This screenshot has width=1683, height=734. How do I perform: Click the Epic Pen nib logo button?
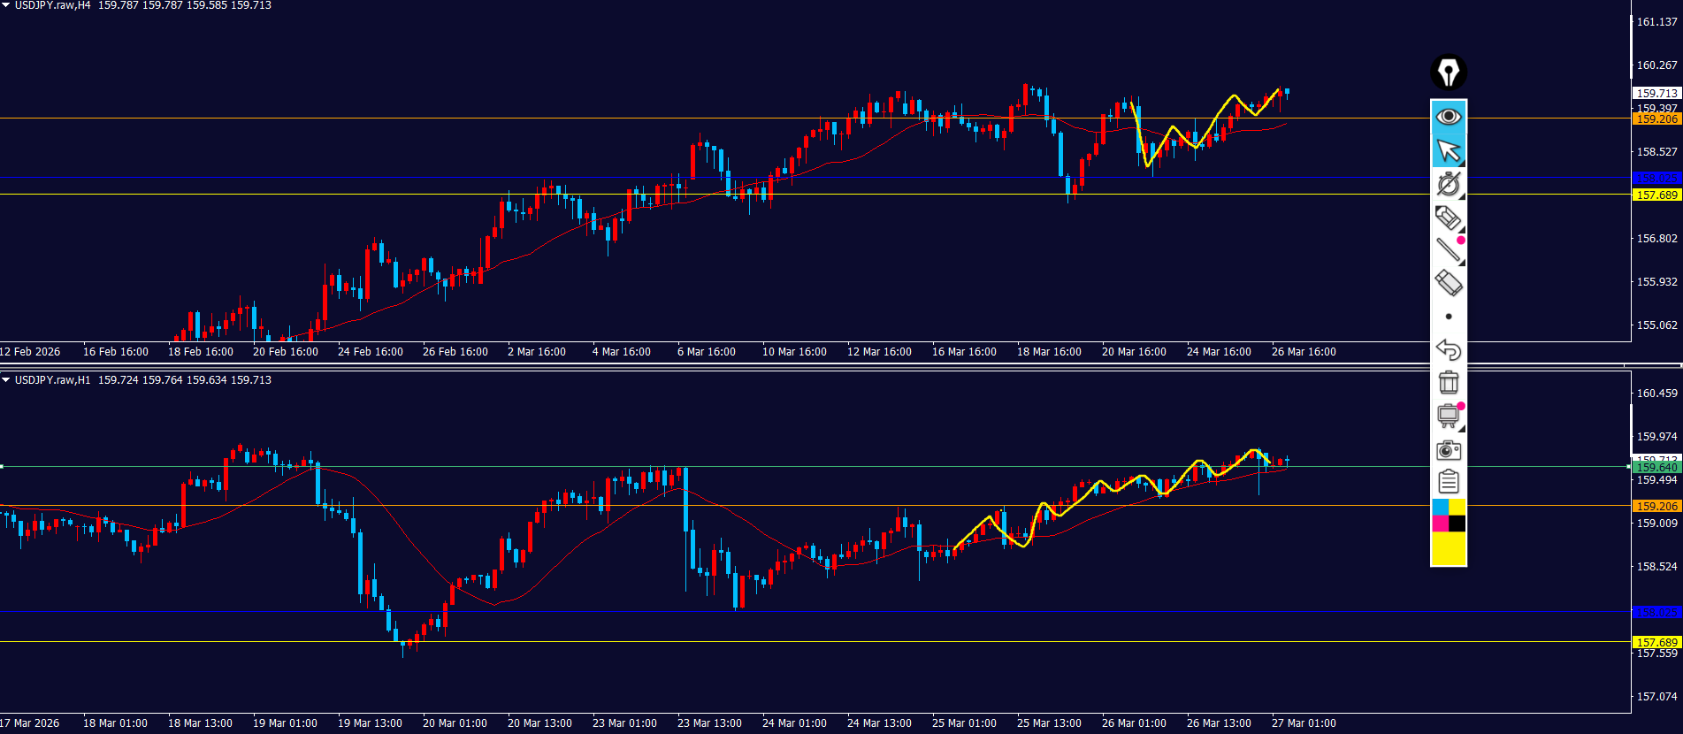coord(1448,73)
